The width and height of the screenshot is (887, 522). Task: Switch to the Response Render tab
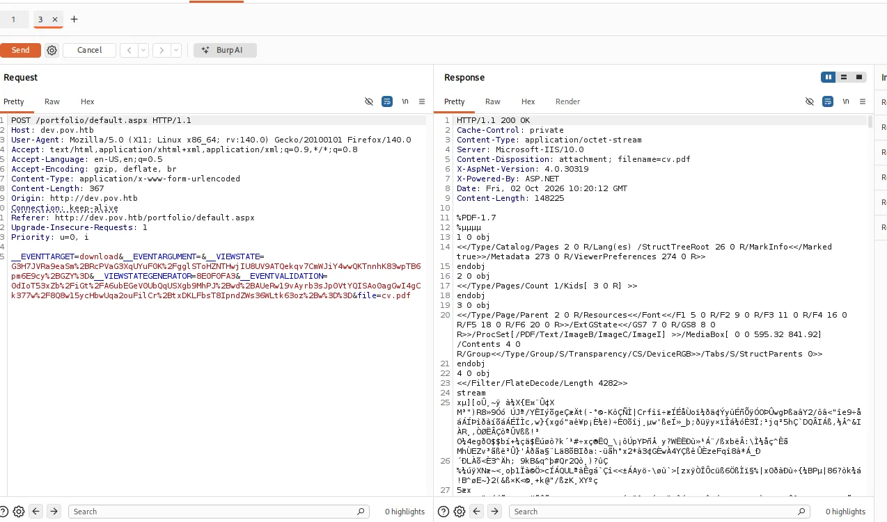coord(567,101)
